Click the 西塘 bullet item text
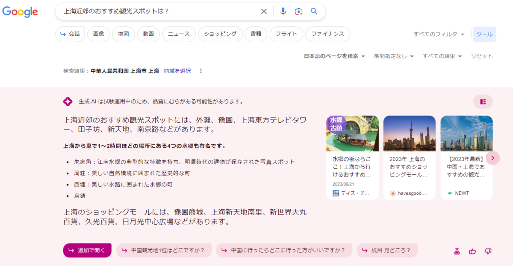Image resolution: width=513 pixels, height=266 pixels. [123, 185]
